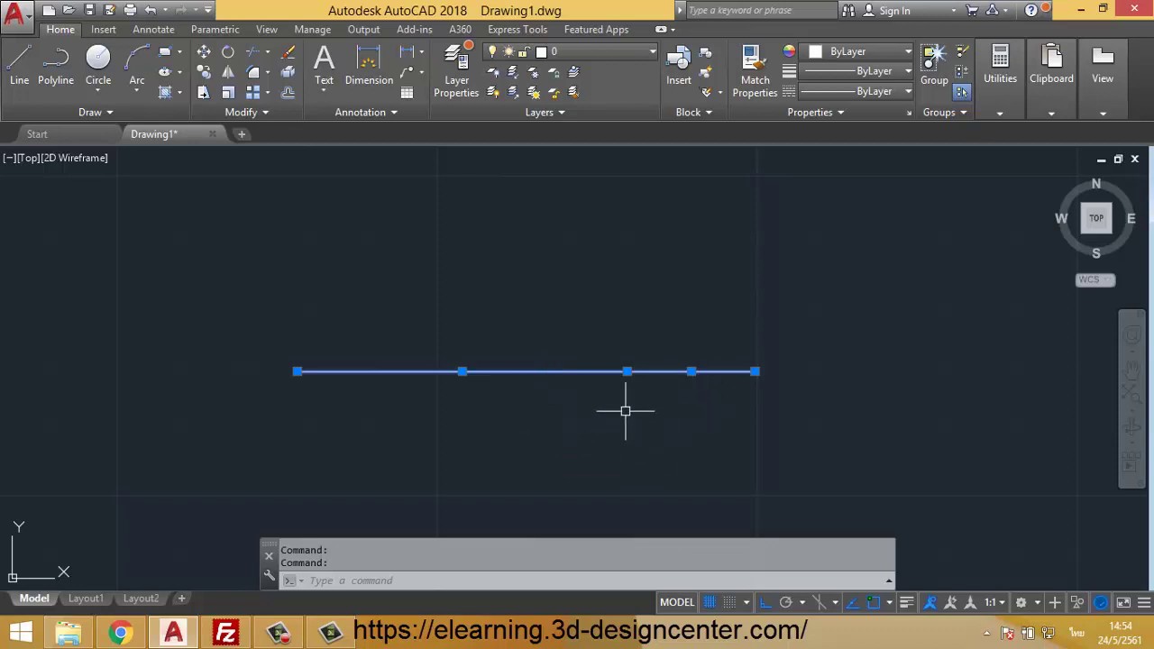Screen dimensions: 1154x649
Task: Expand the Modify panel dropdown
Action: 247,113
